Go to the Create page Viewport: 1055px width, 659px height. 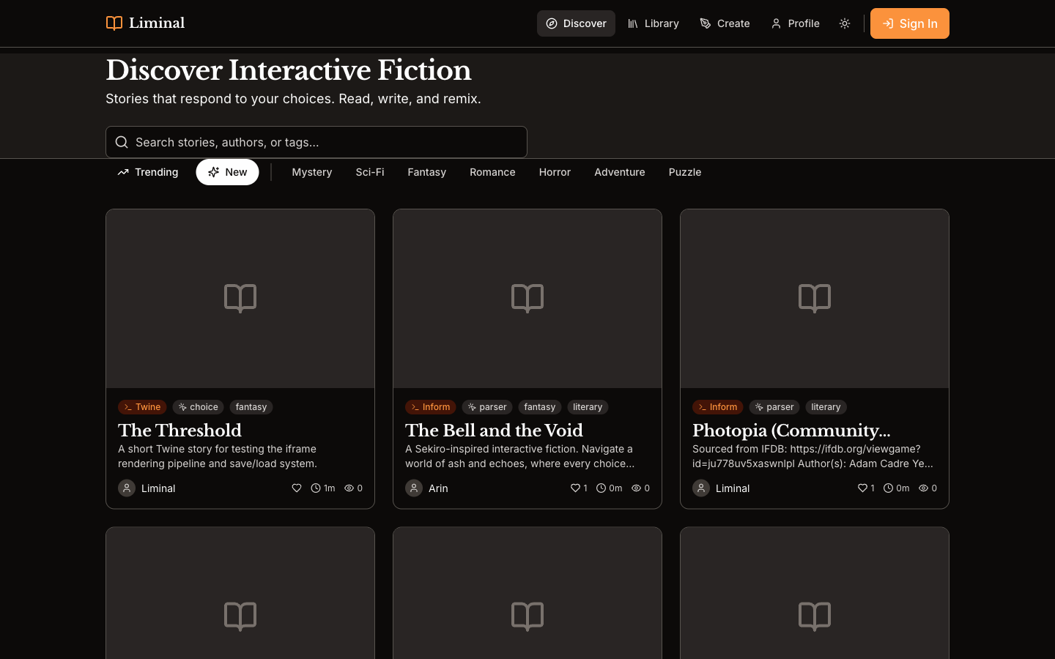[x=725, y=23]
